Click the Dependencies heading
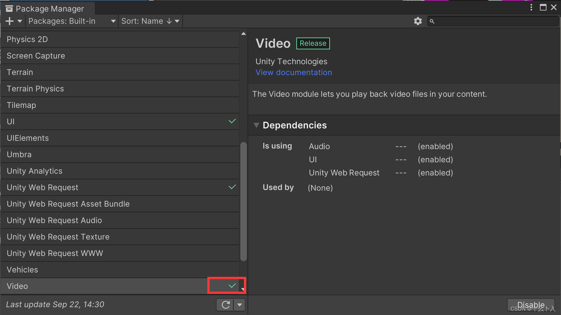This screenshot has height=315, width=561. tap(295, 125)
